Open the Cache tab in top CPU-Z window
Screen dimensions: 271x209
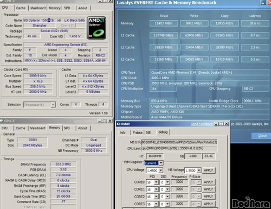tap(21, 8)
